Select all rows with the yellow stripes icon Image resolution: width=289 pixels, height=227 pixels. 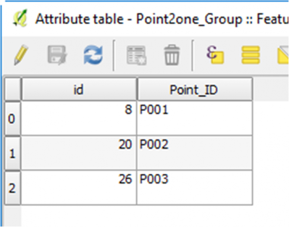pyautogui.click(x=251, y=55)
